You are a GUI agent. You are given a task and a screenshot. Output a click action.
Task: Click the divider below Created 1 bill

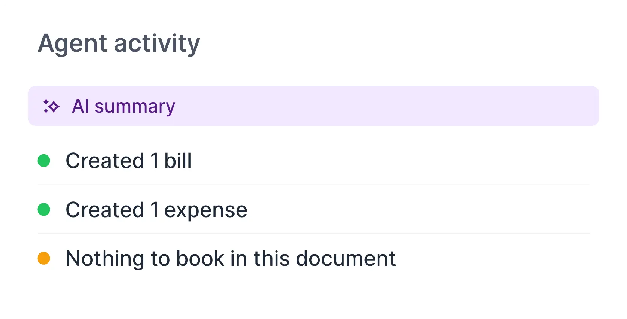coord(313,185)
